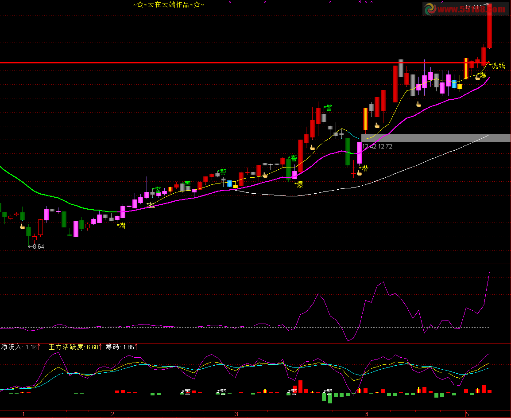Click the hand icon below the March peak rally candles
Screen dimensions: 511x418
pyautogui.click(x=313, y=148)
